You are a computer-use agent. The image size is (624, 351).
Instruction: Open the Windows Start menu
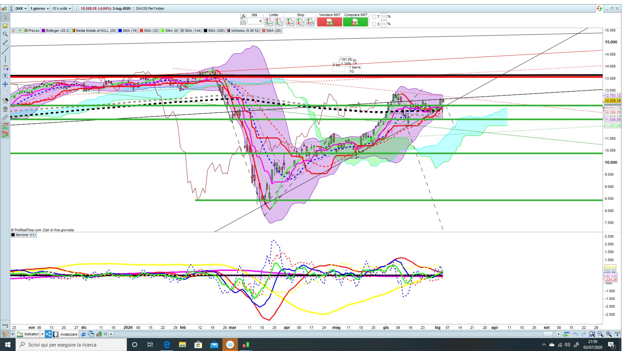click(8, 344)
